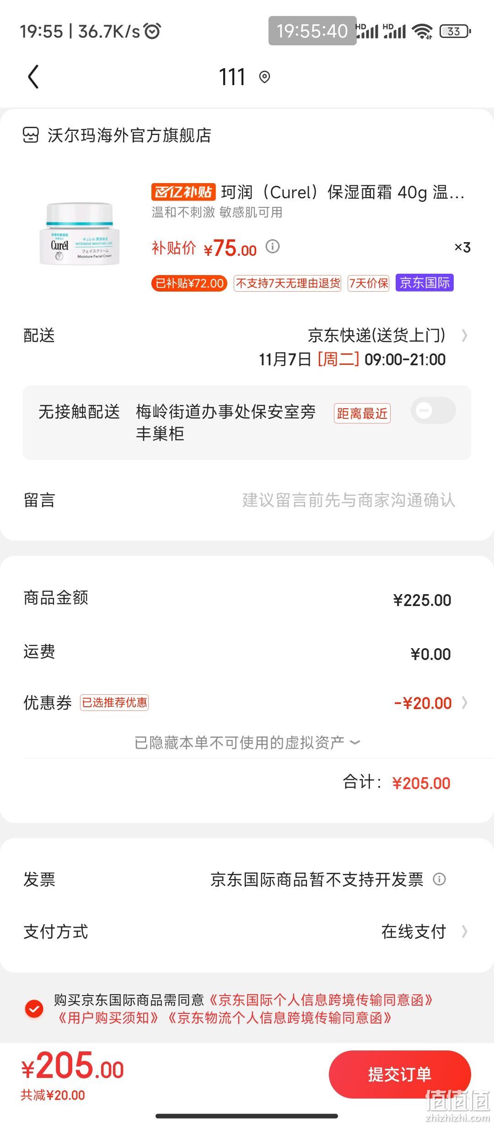Open delivery method options chevron
This screenshot has height=1126, width=494.
(x=464, y=336)
